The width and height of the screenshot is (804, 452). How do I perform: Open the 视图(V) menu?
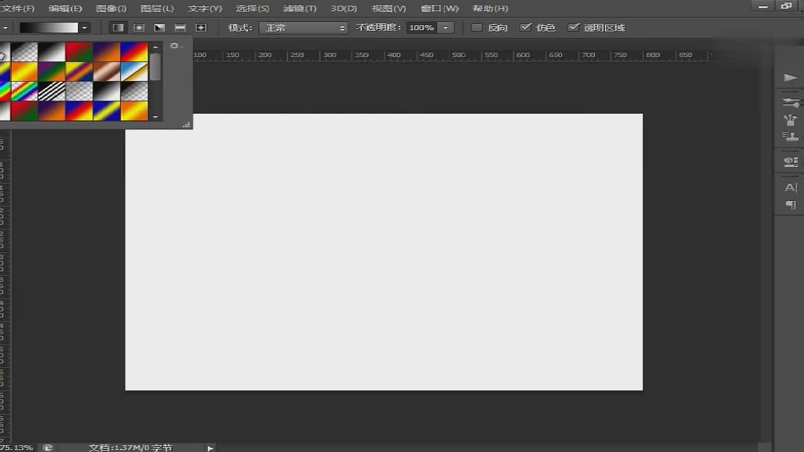pyautogui.click(x=389, y=9)
